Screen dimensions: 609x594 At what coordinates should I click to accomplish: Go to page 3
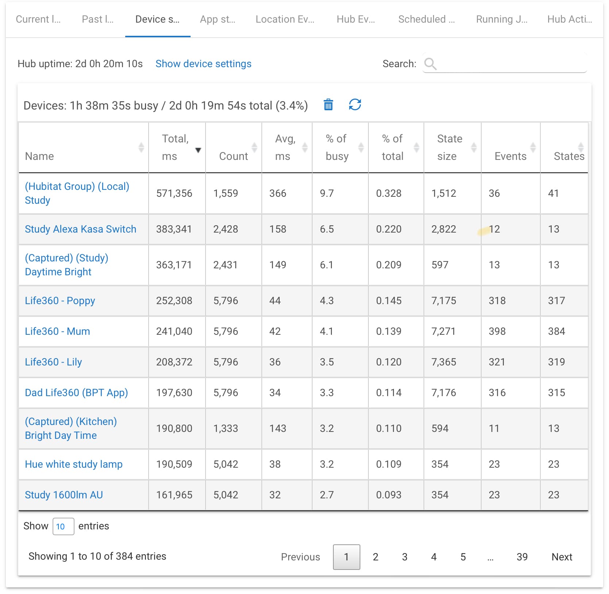(405, 557)
